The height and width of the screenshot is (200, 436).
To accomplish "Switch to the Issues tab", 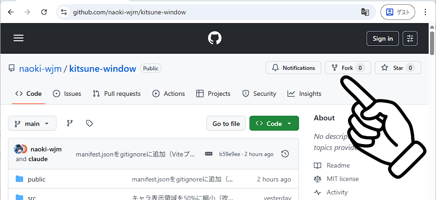I will coord(67,94).
